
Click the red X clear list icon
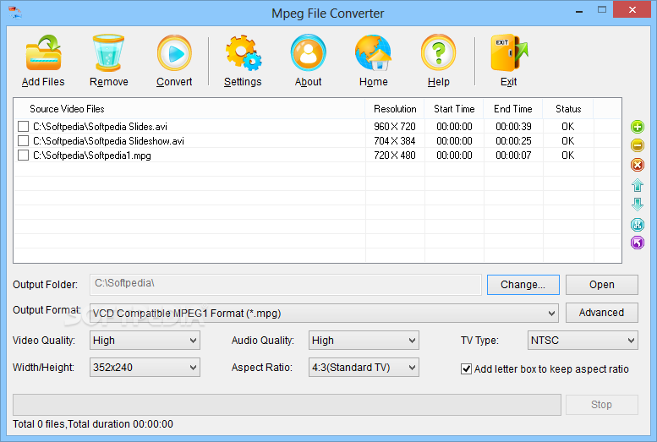tap(638, 165)
